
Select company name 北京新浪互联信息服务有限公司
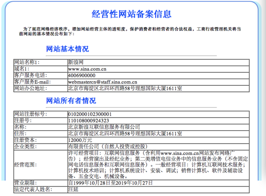point(104,127)
